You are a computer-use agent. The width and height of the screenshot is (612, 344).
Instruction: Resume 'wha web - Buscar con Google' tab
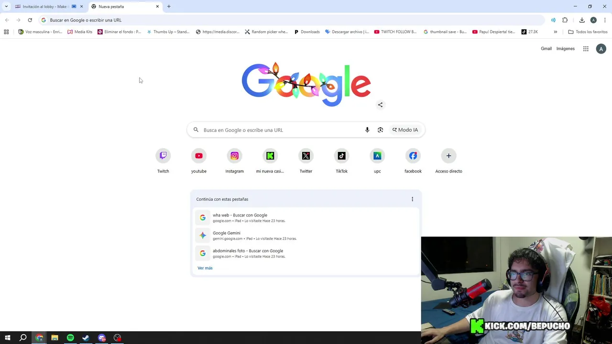(x=306, y=218)
